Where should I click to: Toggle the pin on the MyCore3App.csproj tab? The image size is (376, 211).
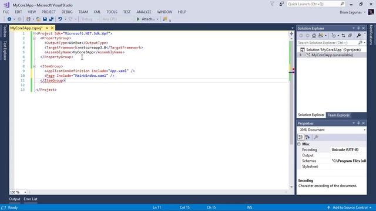click(x=47, y=28)
